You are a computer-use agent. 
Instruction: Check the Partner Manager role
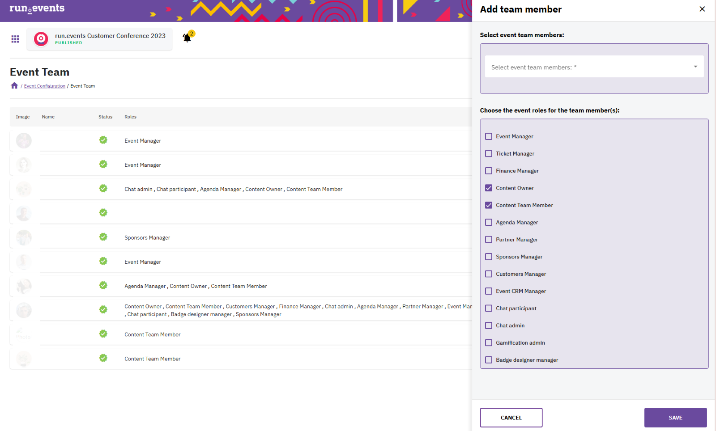click(489, 240)
